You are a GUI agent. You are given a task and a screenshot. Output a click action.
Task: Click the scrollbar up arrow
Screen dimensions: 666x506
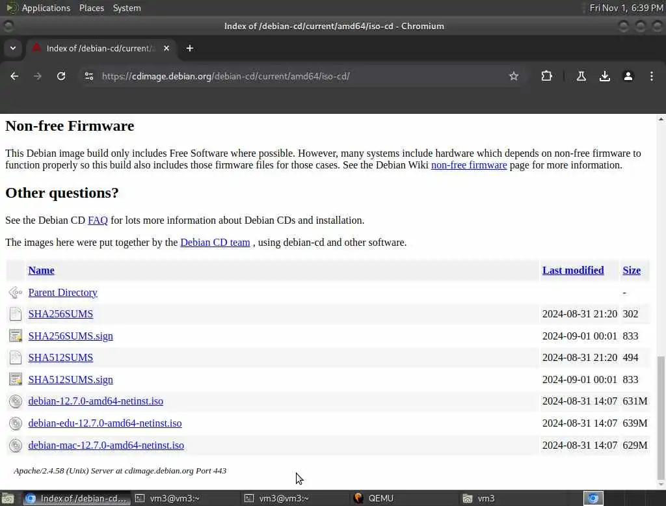(x=661, y=119)
